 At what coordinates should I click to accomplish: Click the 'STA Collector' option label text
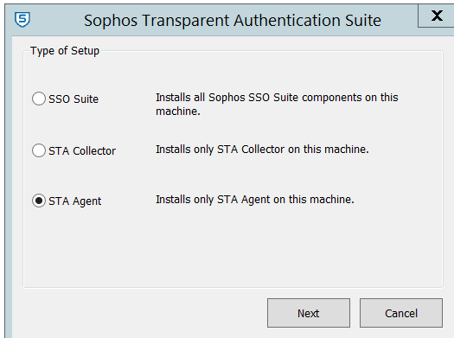[82, 150]
